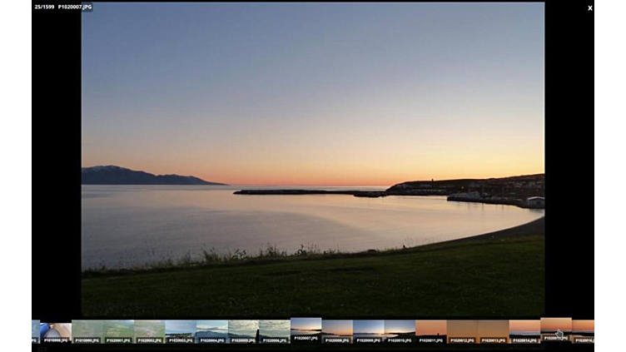Open thumbnail P1020013.JPG
This screenshot has height=352, width=626.
click(x=493, y=331)
